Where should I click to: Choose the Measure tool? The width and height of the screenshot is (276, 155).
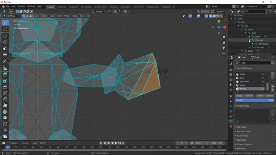[x=5, y=68]
